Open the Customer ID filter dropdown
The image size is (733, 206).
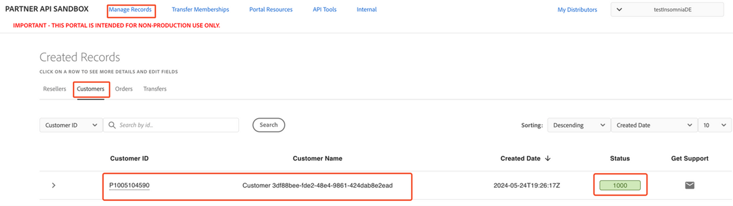[71, 125]
